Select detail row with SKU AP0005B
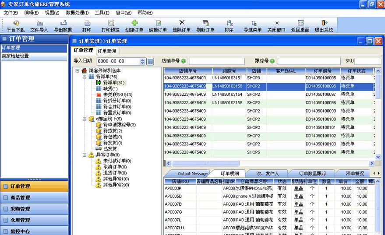Screen dimensions: 385x235 pos(269,196)
